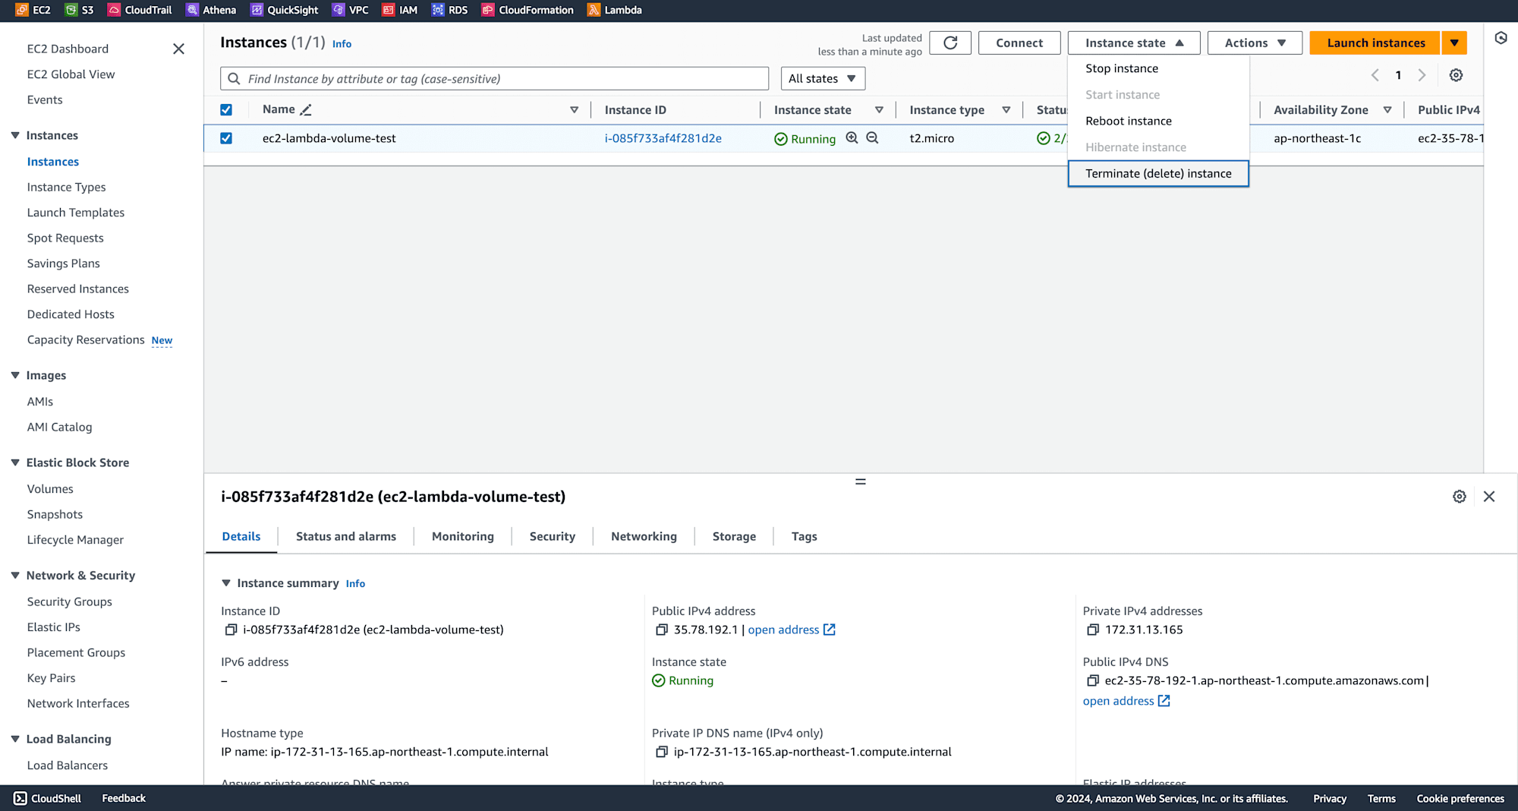1518x811 pixels.
Task: Copy the private IP DNS name
Action: (x=662, y=752)
